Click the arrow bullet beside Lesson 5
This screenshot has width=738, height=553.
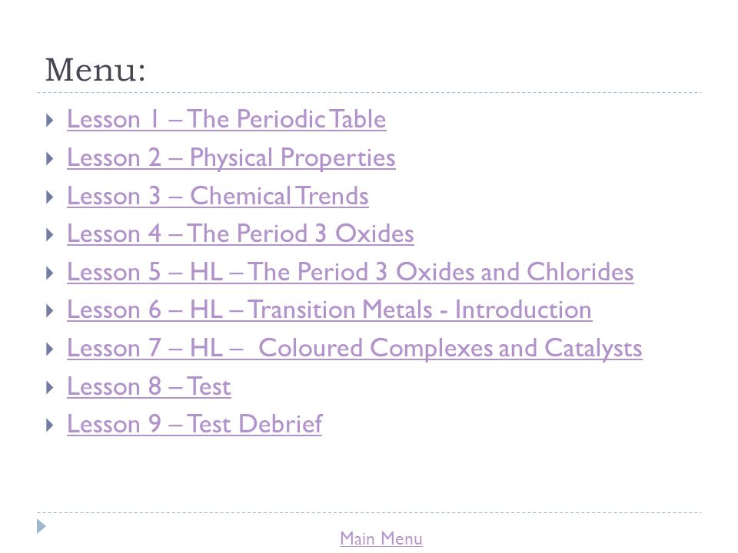coord(50,273)
